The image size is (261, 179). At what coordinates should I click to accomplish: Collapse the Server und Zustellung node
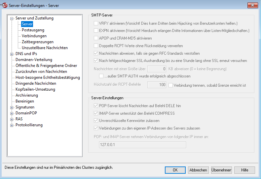point(12,18)
